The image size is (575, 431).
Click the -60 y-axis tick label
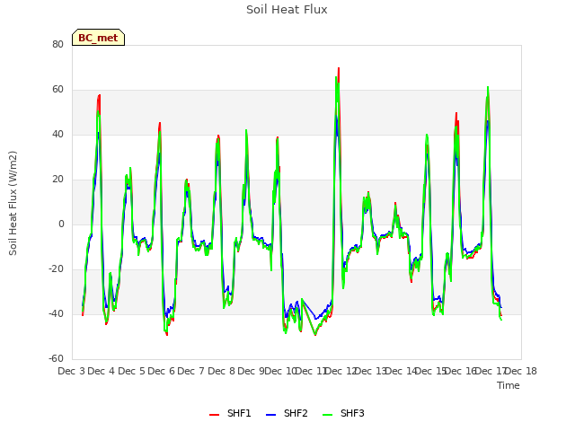(56, 359)
